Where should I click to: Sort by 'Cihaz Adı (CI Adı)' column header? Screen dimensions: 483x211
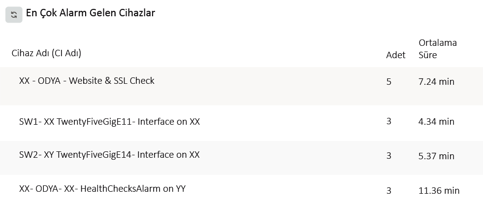coord(46,53)
